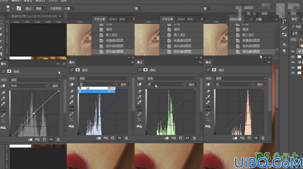Toggle layer visibility eye in RGB curves panel
The width and height of the screenshot is (303, 169).
51,139
